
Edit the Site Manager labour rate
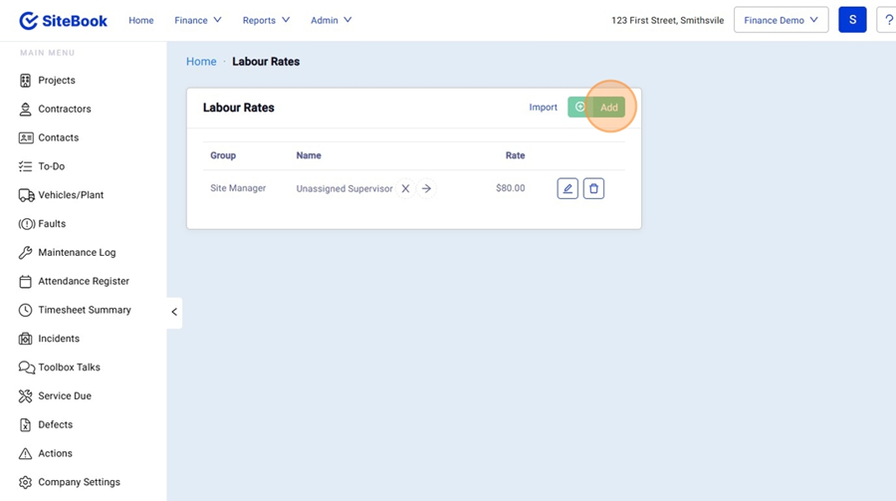pos(567,188)
